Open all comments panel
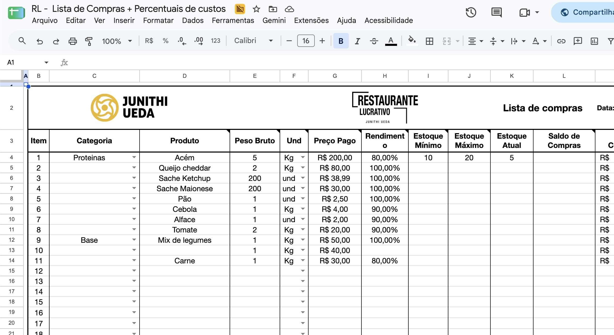The width and height of the screenshot is (614, 335). [x=496, y=12]
